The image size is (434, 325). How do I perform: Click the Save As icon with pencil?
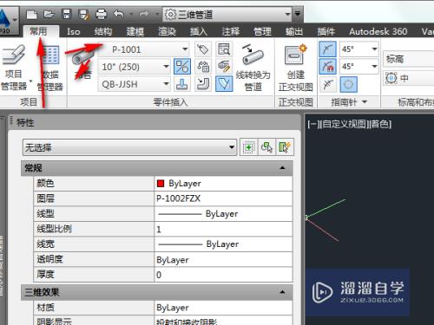pyautogui.click(x=84, y=14)
